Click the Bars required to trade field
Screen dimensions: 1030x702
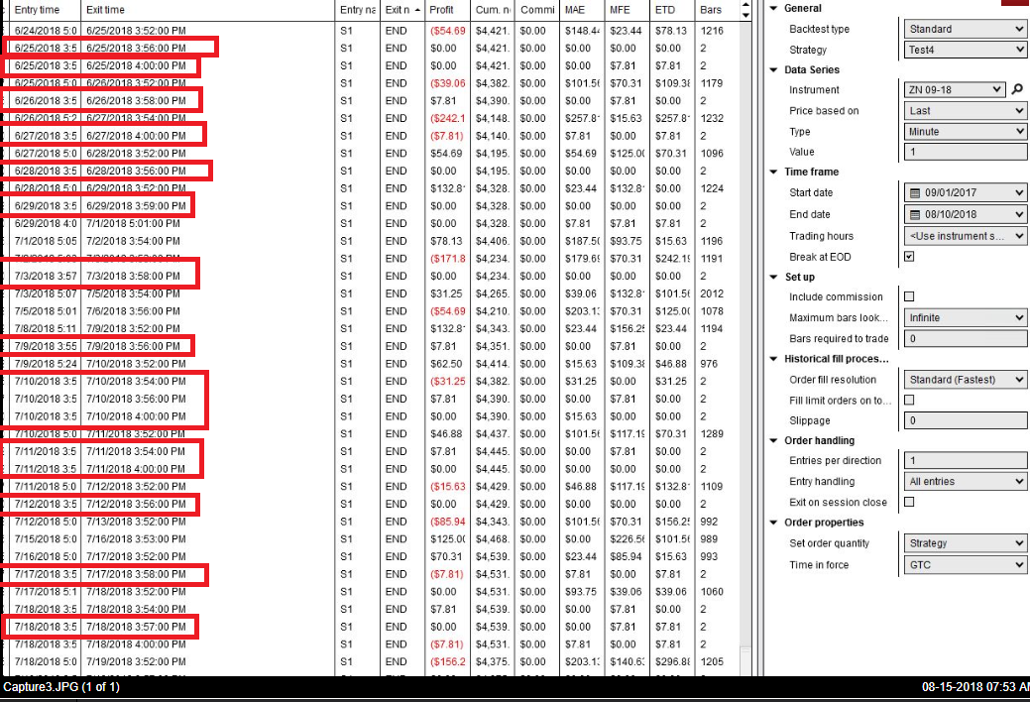click(965, 338)
